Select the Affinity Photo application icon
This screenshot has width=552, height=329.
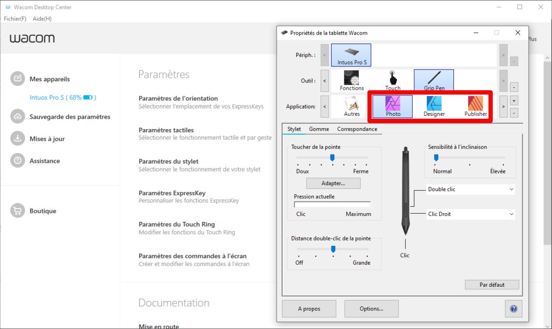click(x=393, y=107)
